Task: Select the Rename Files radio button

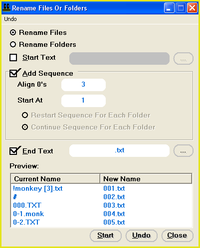Action: pos(13,32)
